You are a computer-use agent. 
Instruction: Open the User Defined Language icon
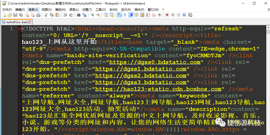tap(136, 15)
